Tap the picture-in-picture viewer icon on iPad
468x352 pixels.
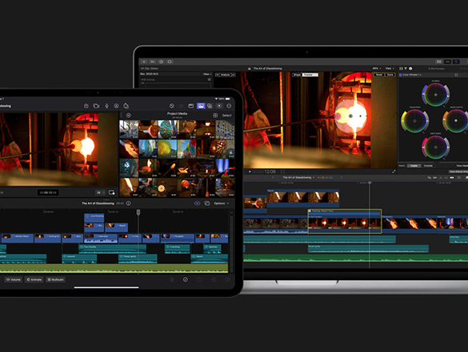point(112,192)
